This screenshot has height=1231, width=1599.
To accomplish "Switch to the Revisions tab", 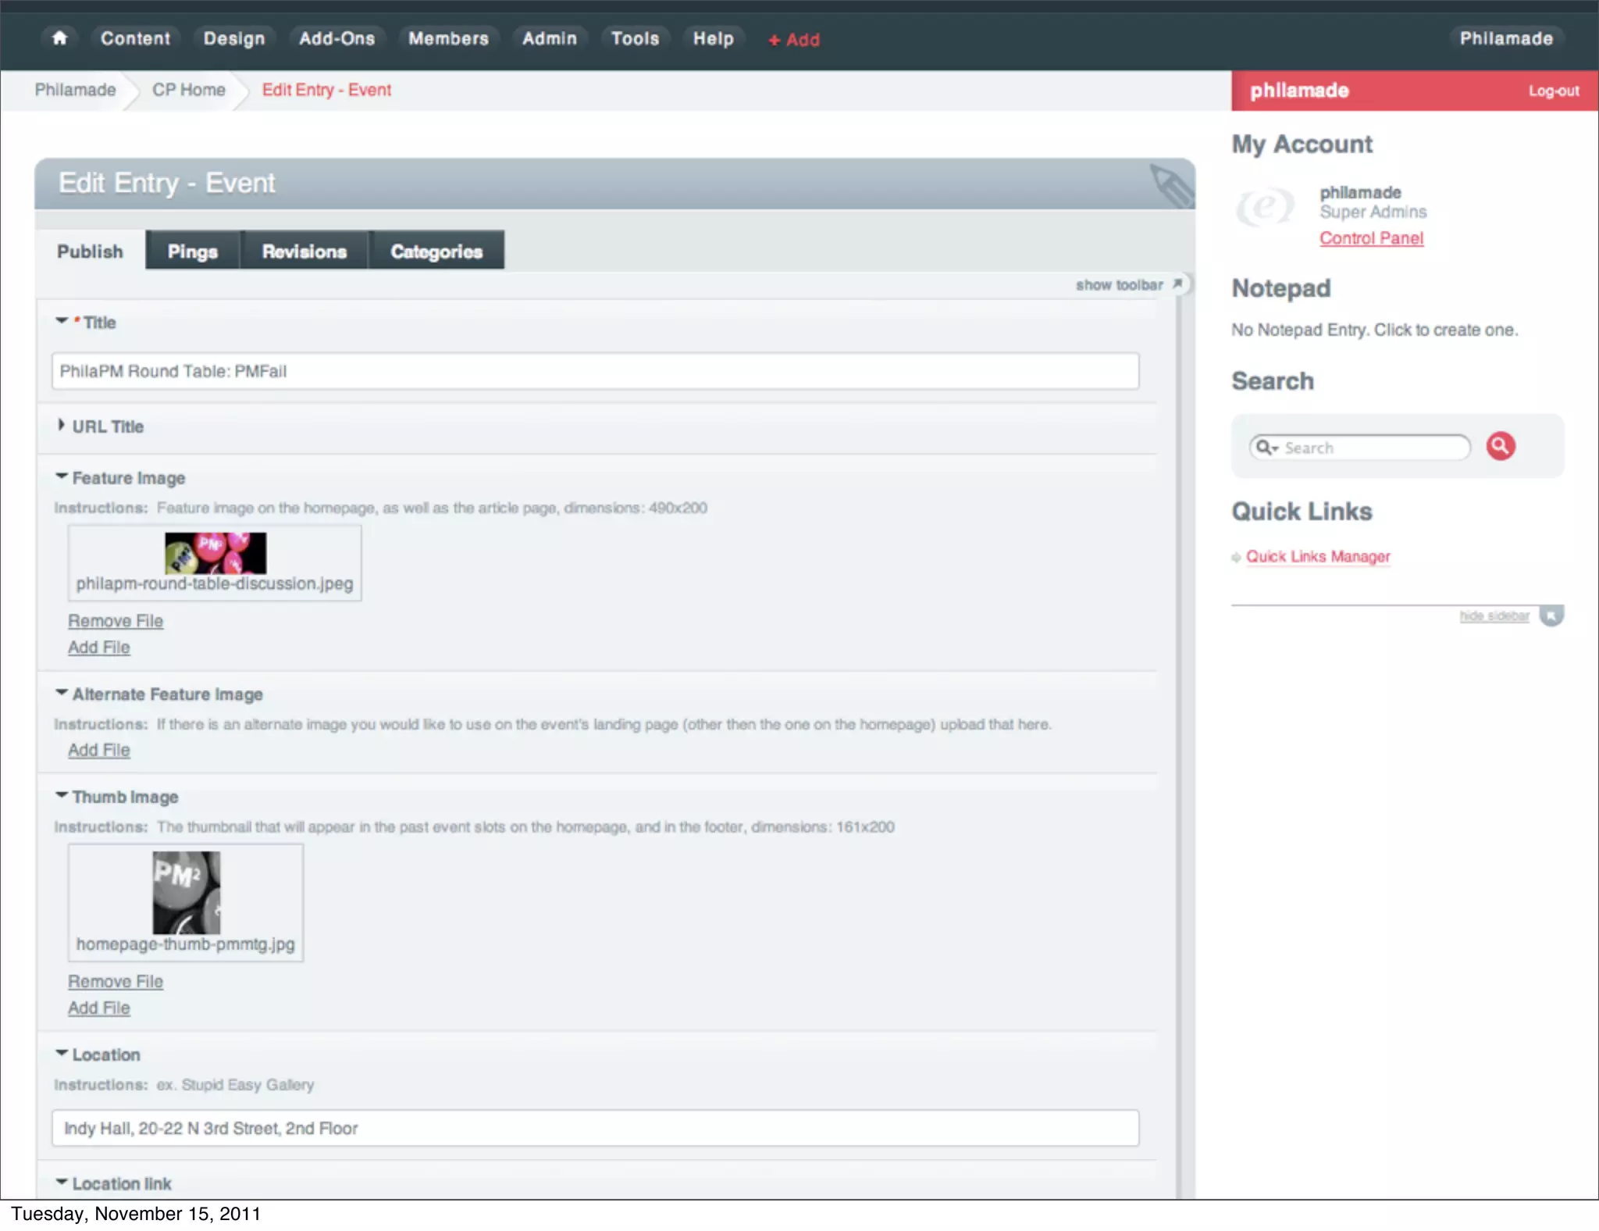I will click(x=304, y=252).
